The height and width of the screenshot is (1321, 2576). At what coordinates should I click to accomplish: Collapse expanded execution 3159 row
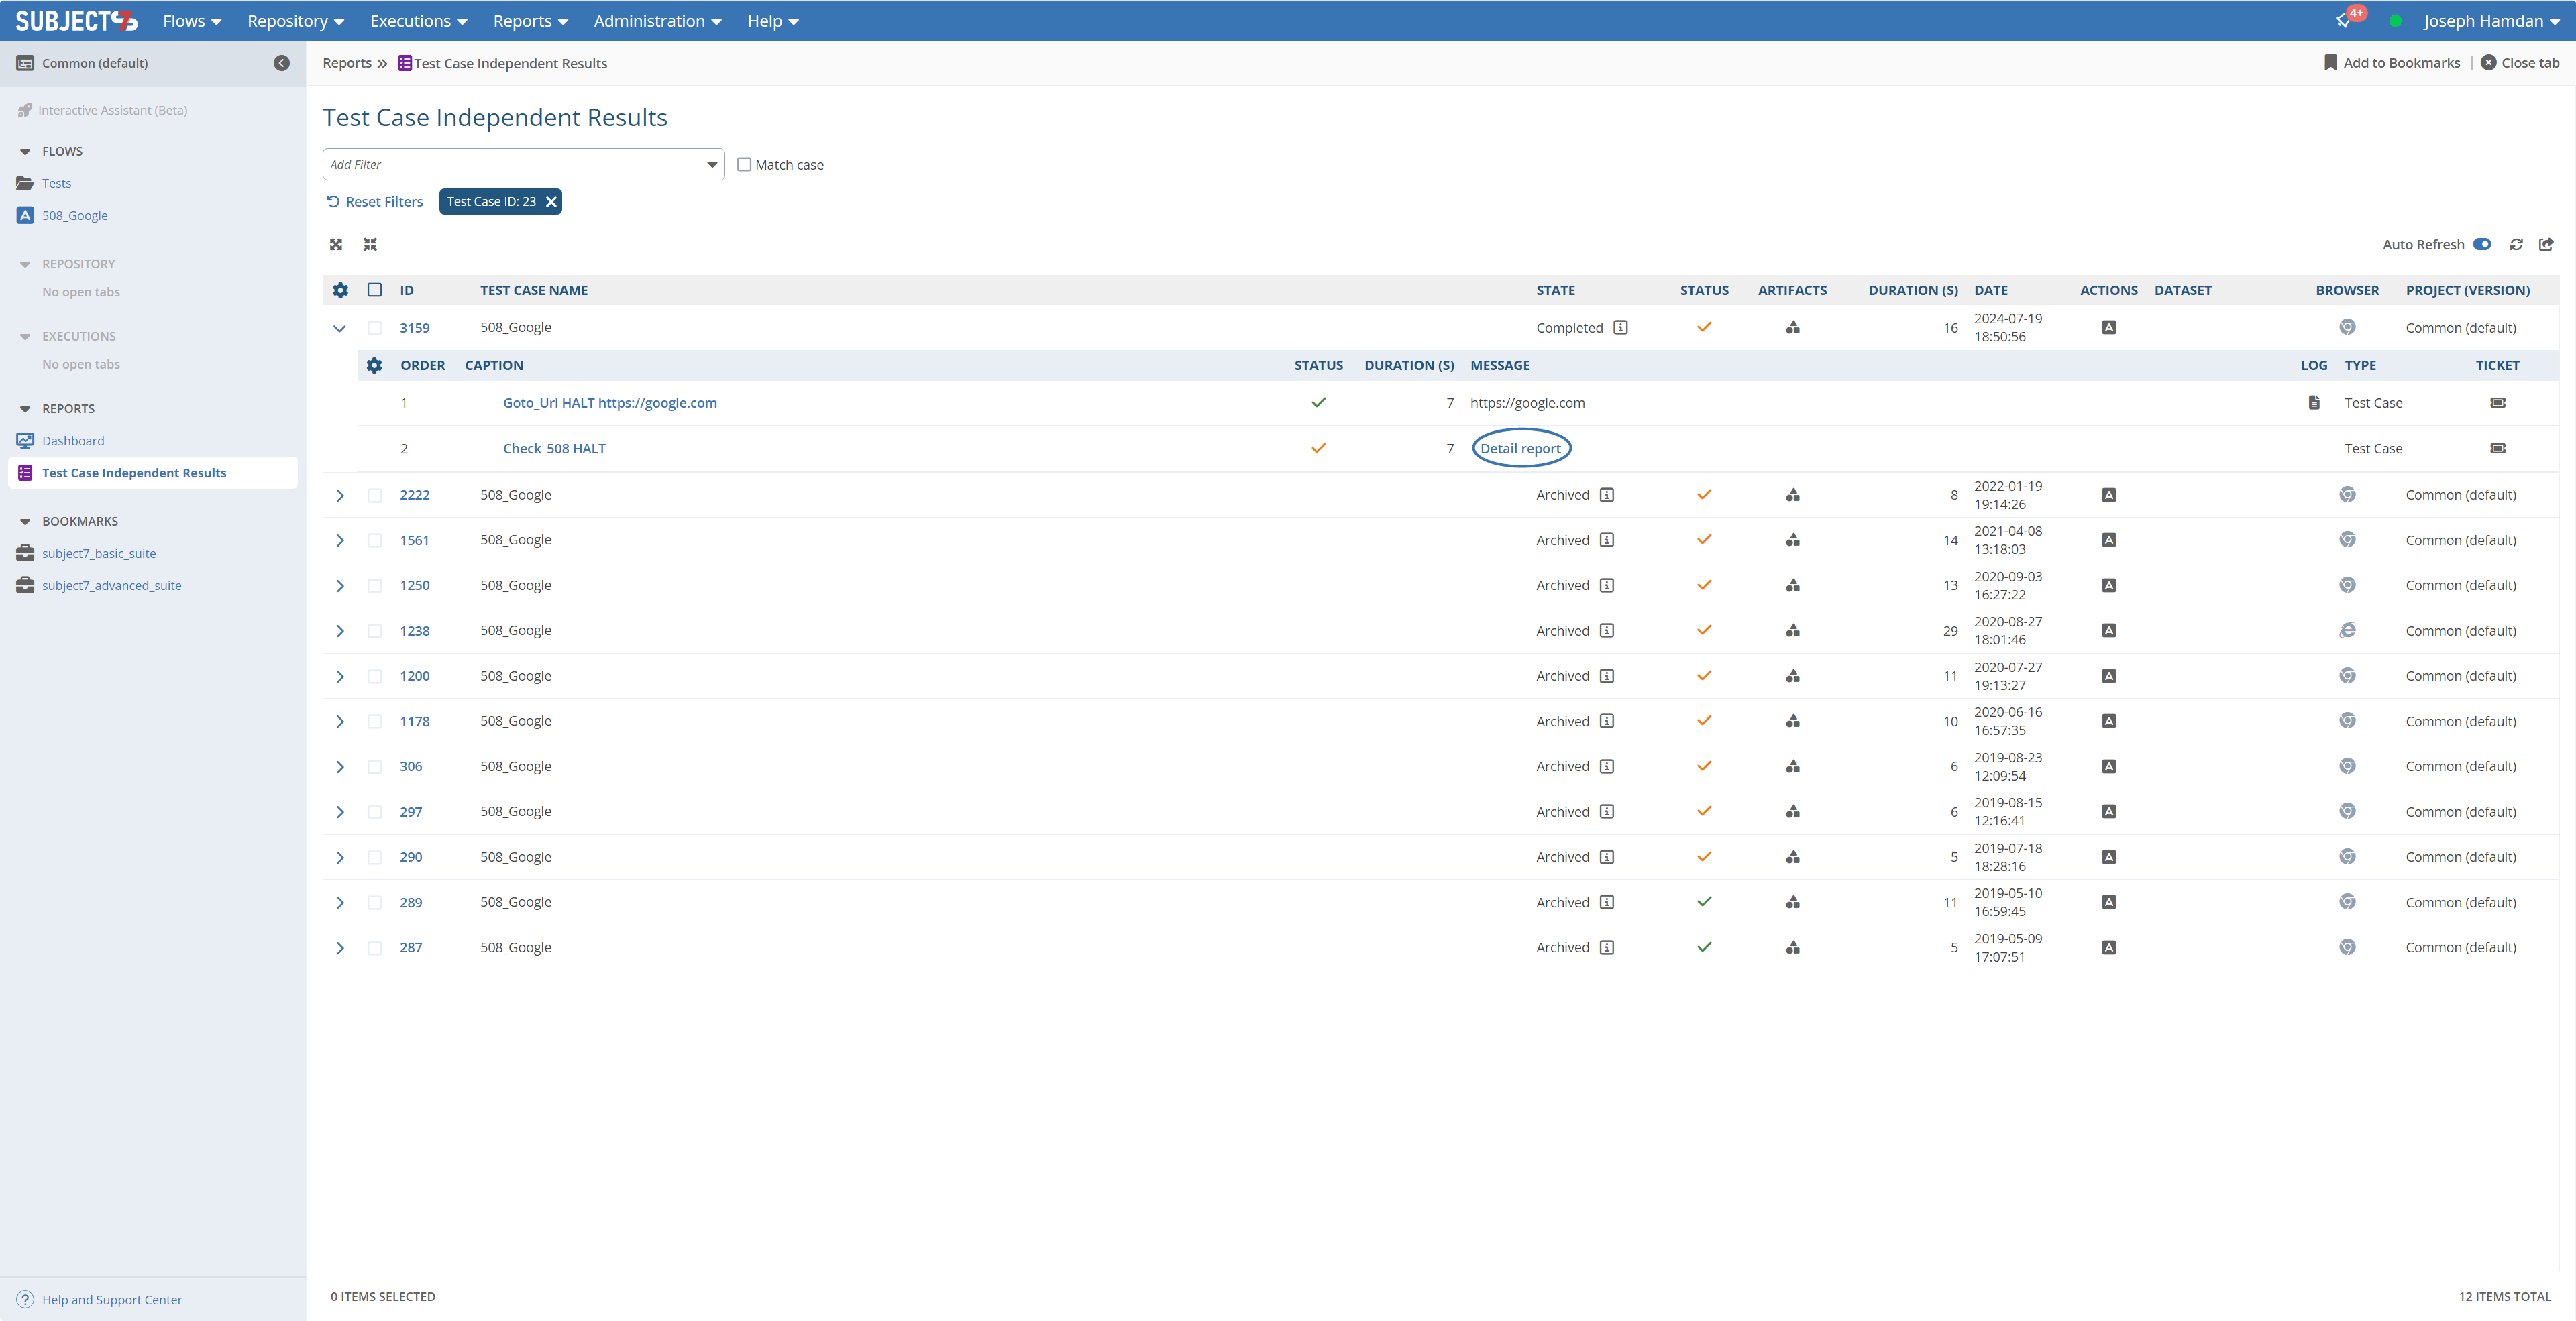340,328
